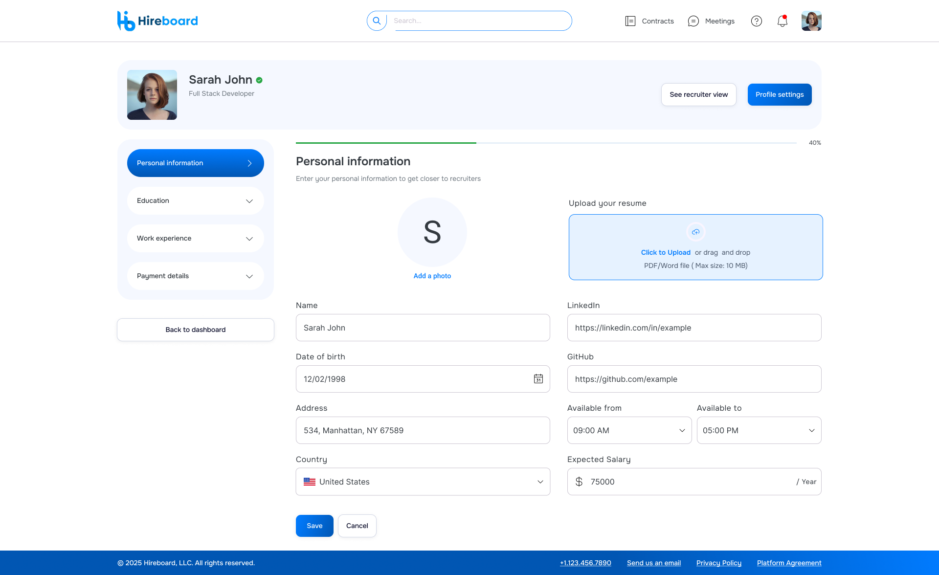Open the date of birth calendar picker
The width and height of the screenshot is (939, 575).
[x=538, y=379]
